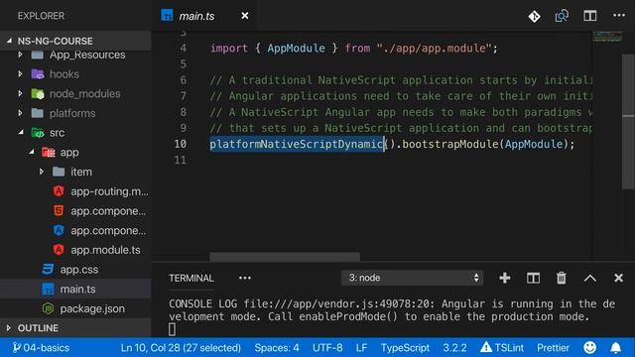This screenshot has height=357, width=635.
Task: Open the panel's more tabs ellipsis
Action: pyautogui.click(x=245, y=278)
